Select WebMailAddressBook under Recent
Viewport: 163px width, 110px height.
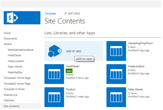pyautogui.click(x=21, y=50)
